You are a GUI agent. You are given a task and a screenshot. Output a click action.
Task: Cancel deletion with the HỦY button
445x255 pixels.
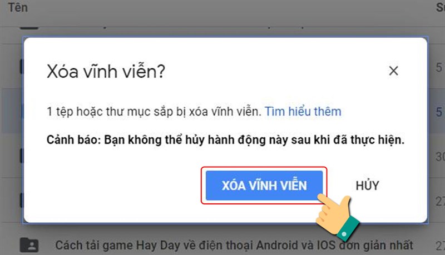point(368,186)
